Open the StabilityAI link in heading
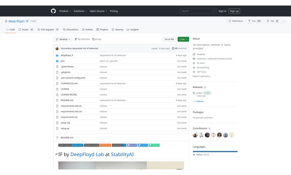 122,154
